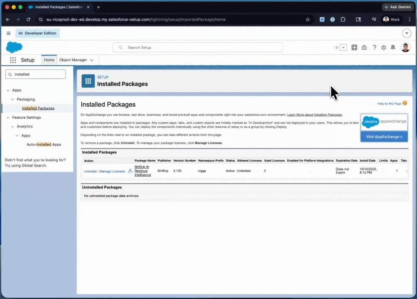Click the Manage Licenses link
417x299 pixels.
pyautogui.click(x=112, y=172)
